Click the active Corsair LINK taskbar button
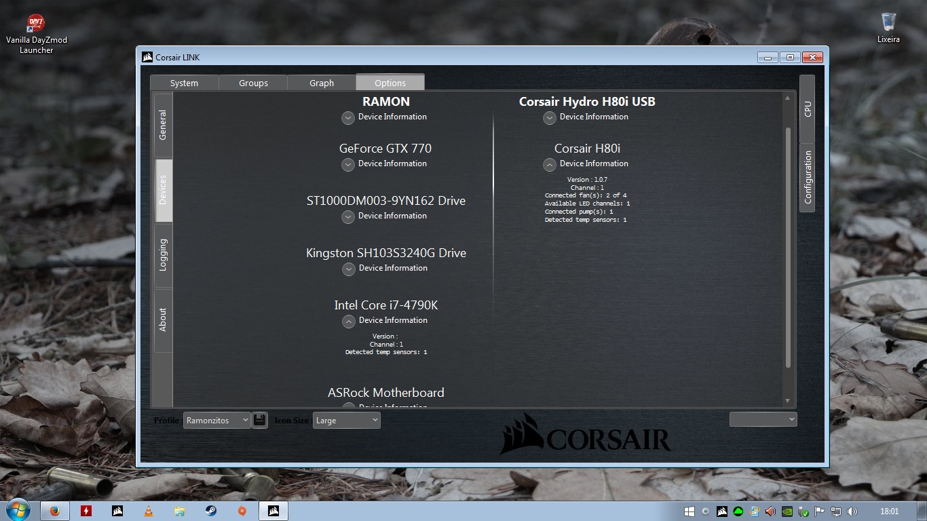The image size is (927, 521). click(x=273, y=511)
